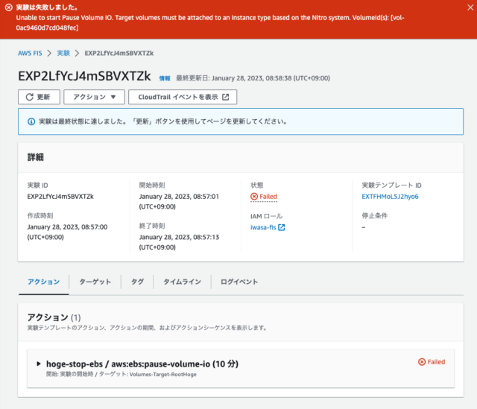The height and width of the screenshot is (409, 477).
Task: Click experiment ID value EXP2LfYcJ4mSBVXTZk in details
Action: pyautogui.click(x=60, y=197)
